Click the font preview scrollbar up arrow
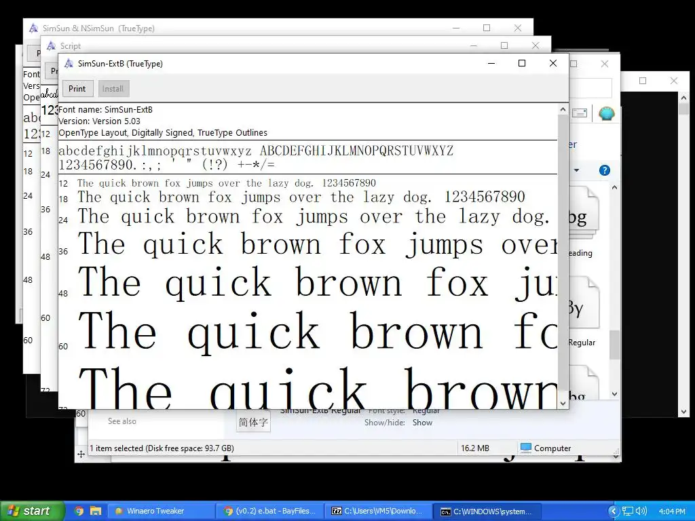 coord(563,109)
